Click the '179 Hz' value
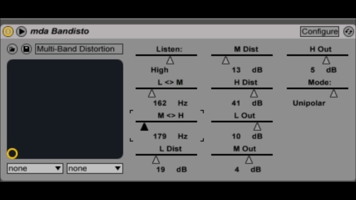Viewport: 356px width, 200px height. [x=170, y=136]
